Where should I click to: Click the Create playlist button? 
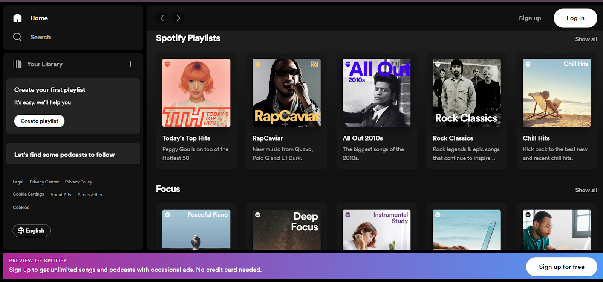click(40, 121)
